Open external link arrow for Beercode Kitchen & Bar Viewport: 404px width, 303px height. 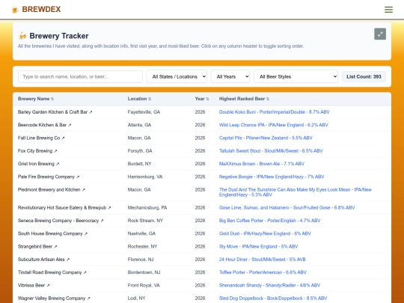[x=70, y=125]
